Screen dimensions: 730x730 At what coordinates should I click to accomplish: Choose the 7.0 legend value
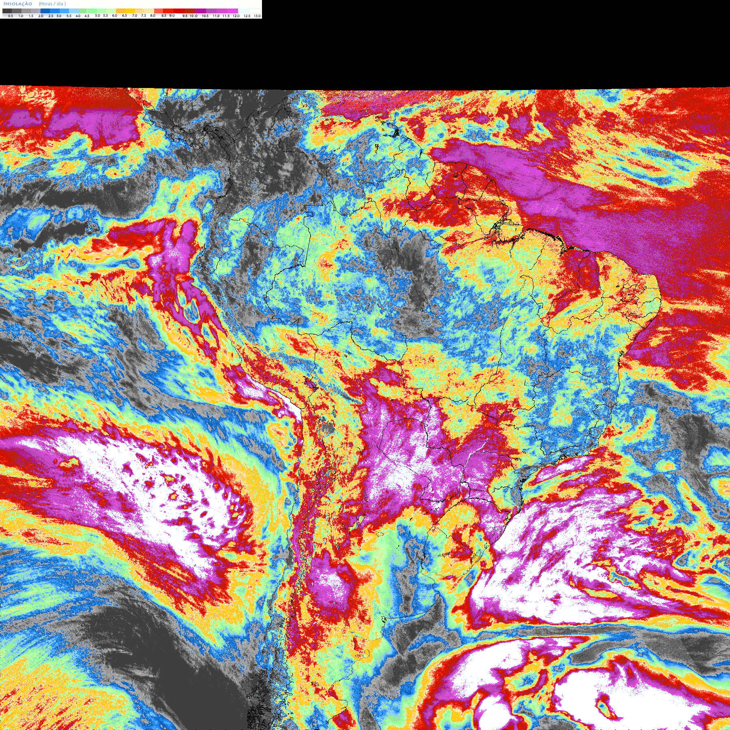[135, 15]
